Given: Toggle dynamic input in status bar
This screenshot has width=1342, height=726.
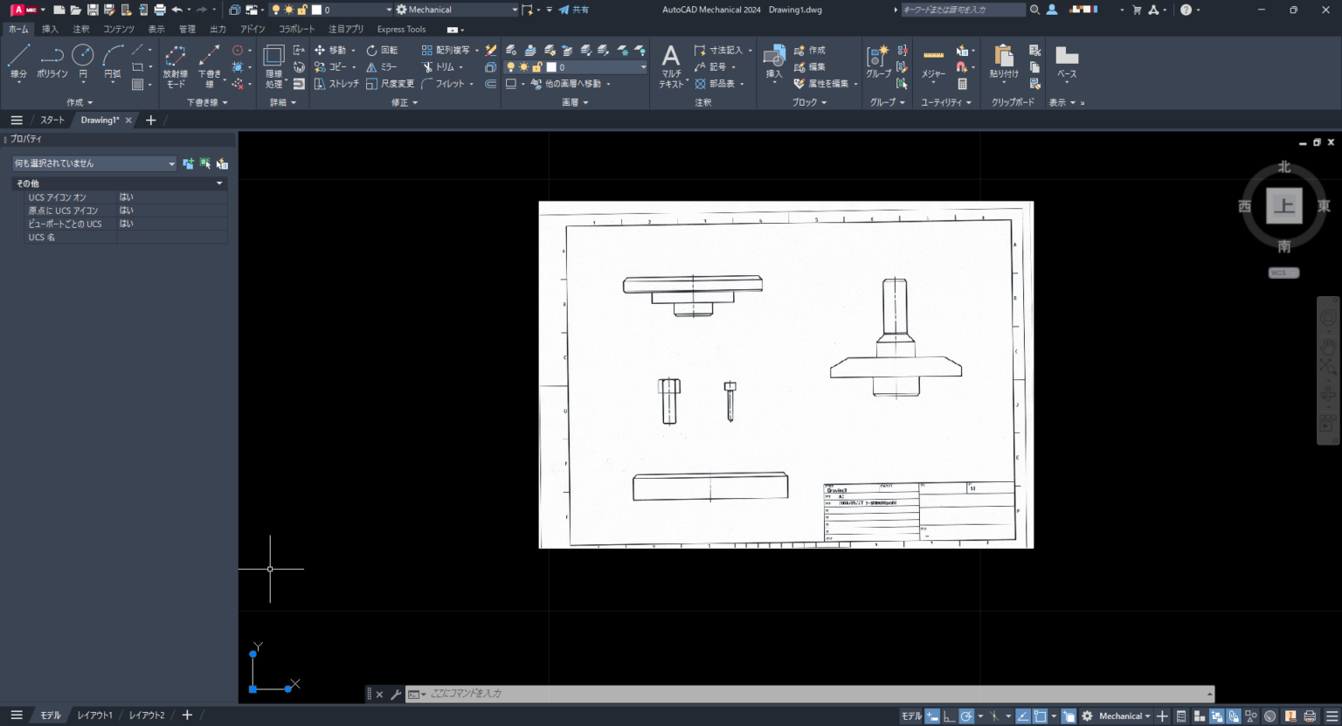Looking at the screenshot, I should click(933, 716).
